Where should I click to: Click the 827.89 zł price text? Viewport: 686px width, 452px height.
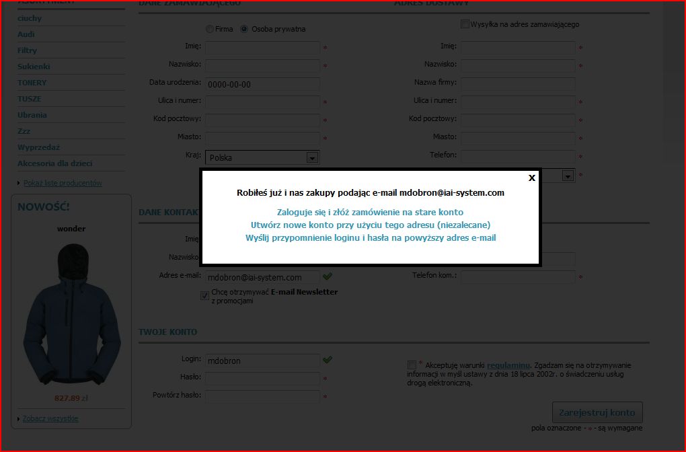pos(71,398)
